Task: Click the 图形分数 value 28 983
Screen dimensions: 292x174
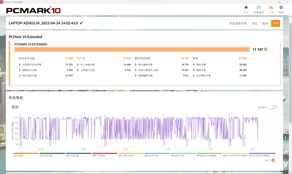Action: [243, 64]
